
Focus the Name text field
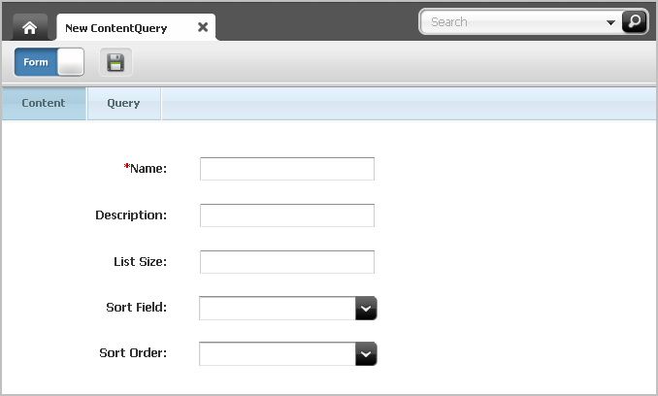287,169
